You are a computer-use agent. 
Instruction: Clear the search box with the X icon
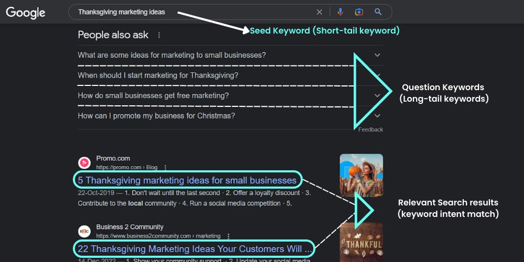(320, 12)
